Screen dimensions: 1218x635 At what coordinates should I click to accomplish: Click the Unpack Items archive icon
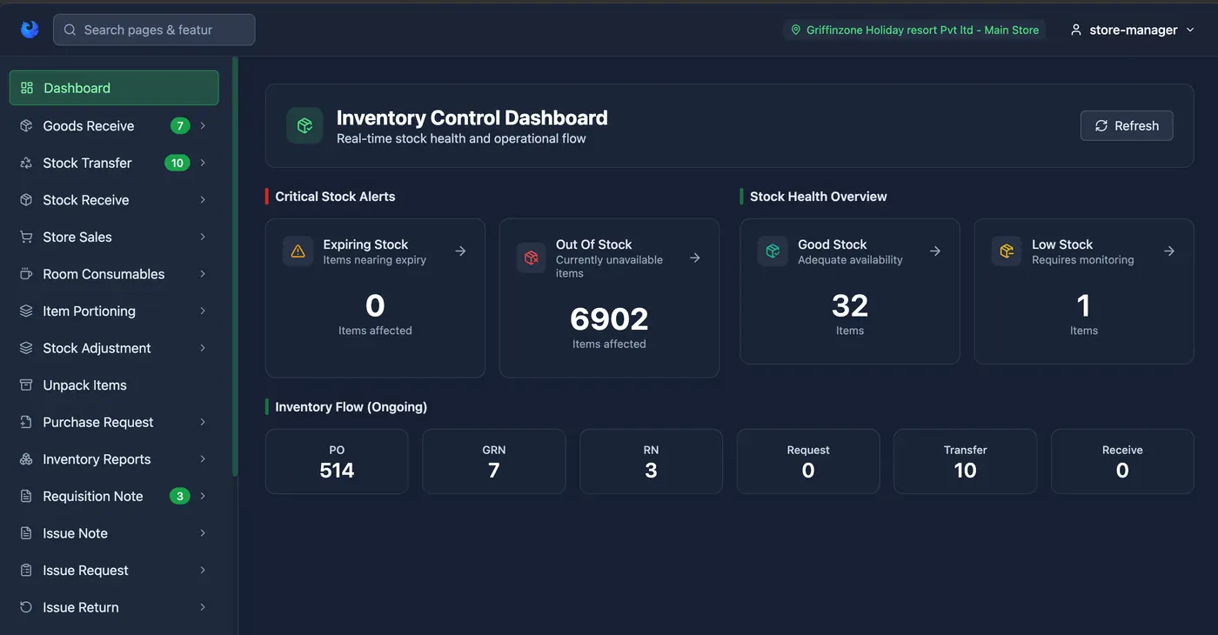(x=26, y=384)
